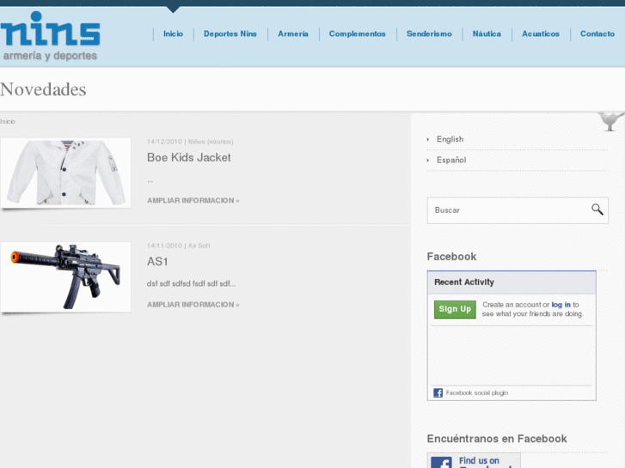This screenshot has height=468, width=625.
Task: Click the Novedades page heading
Action: [43, 89]
